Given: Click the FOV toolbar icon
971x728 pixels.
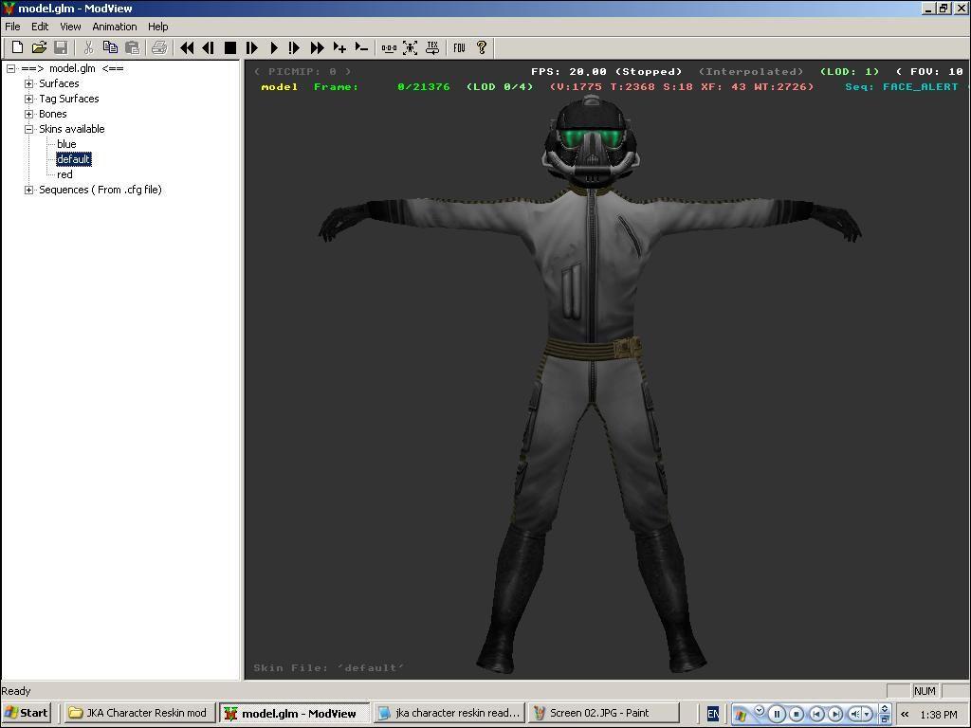Looking at the screenshot, I should tap(459, 47).
